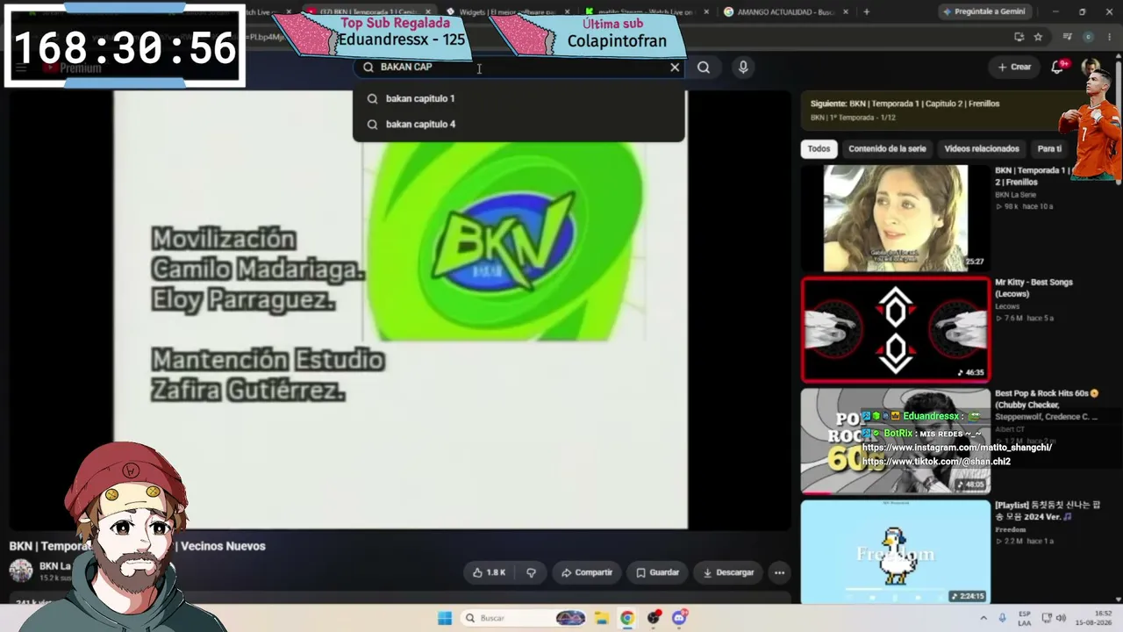Image resolution: width=1123 pixels, height=632 pixels.
Task: Like the video with 1.8 K likes
Action: click(489, 572)
